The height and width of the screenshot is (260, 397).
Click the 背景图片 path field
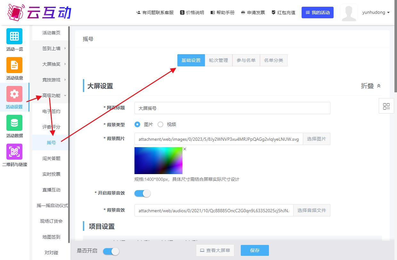pos(219,139)
